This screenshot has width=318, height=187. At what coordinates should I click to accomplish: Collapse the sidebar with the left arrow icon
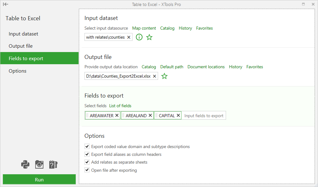pyautogui.click(x=6, y=4)
